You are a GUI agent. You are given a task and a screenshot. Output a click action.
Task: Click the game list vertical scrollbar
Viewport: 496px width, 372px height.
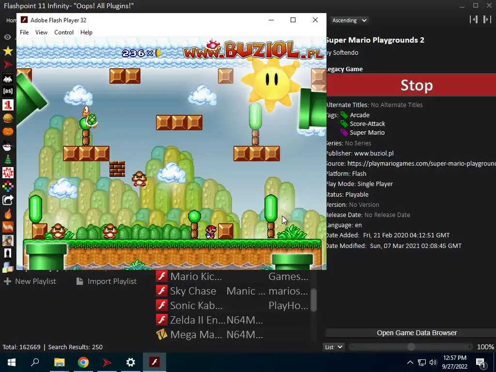pyautogui.click(x=313, y=300)
